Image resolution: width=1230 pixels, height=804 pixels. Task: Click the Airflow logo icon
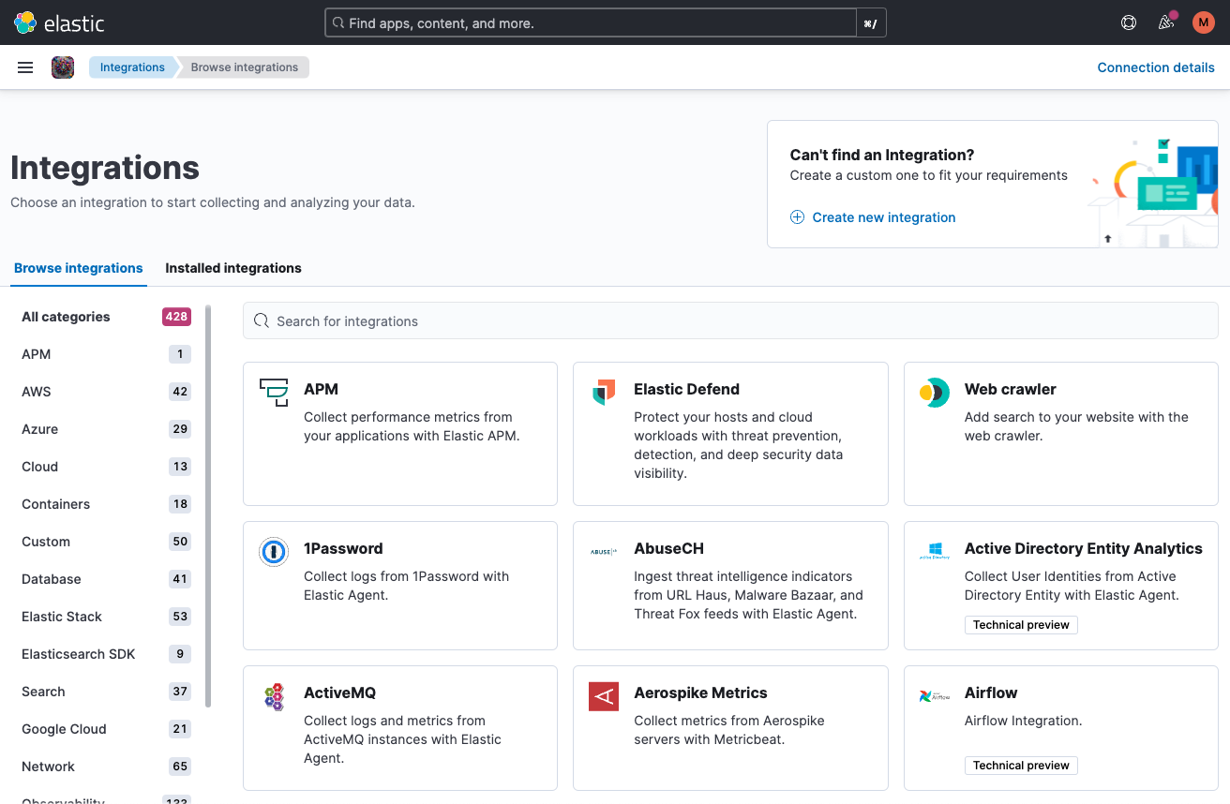point(934,696)
